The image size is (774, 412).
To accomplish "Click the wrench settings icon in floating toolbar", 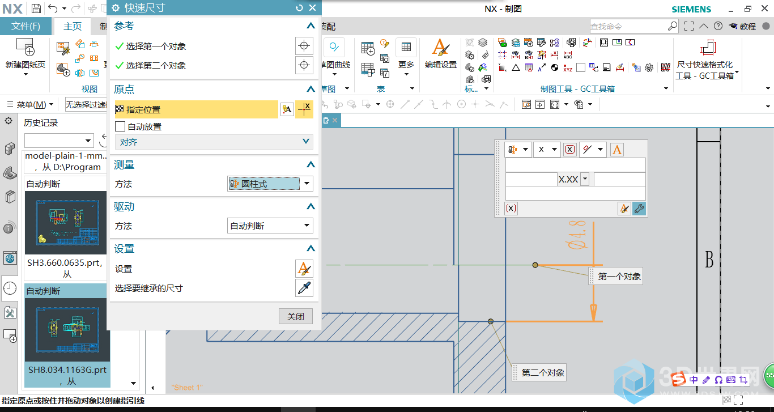I will click(639, 209).
